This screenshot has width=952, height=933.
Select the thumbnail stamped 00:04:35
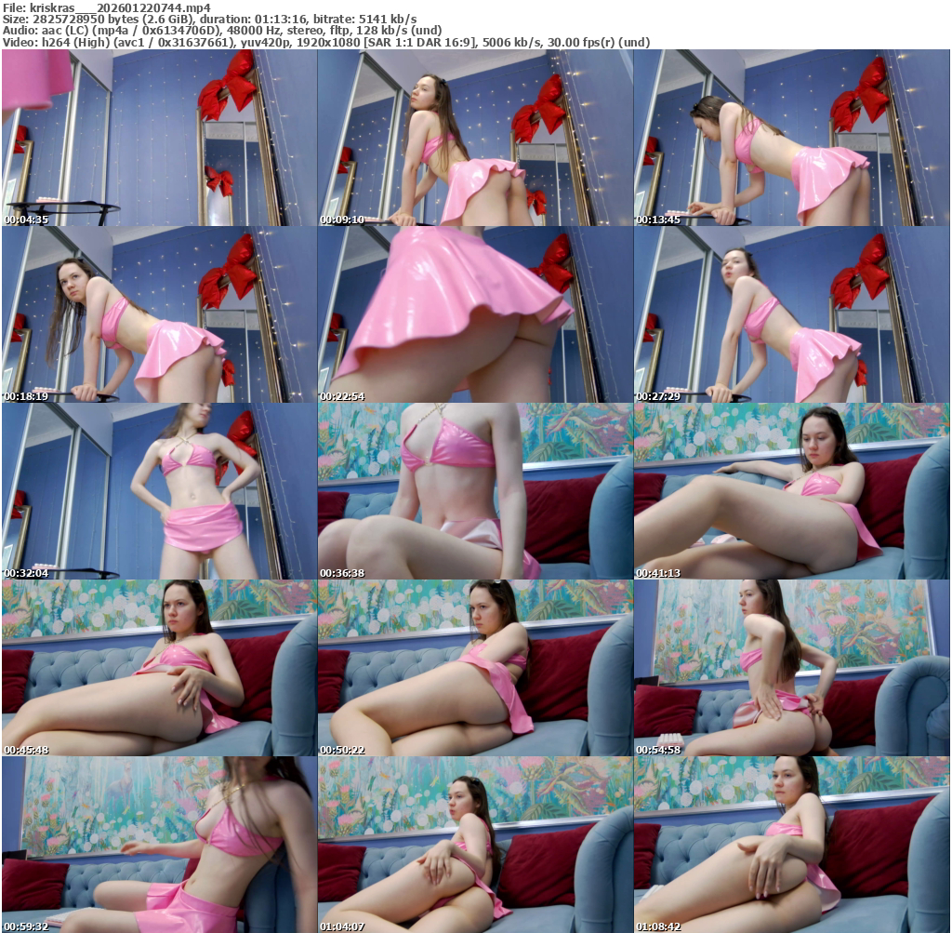(159, 138)
